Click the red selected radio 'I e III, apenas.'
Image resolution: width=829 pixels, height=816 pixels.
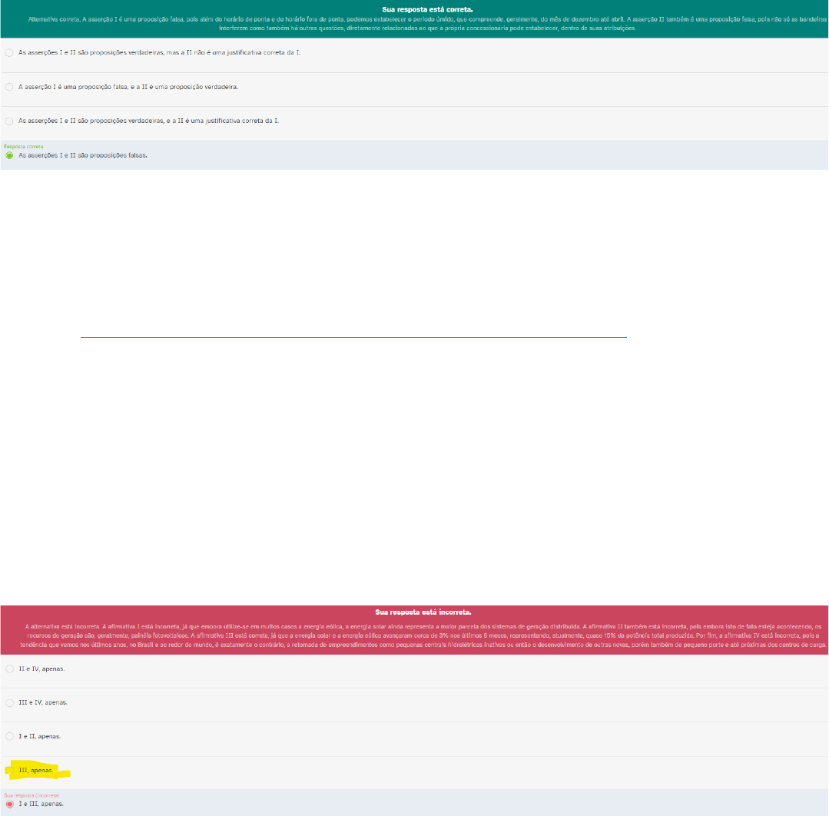pyautogui.click(x=9, y=804)
